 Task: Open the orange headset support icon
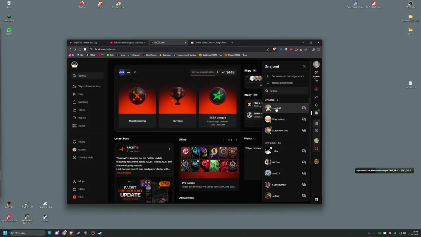[x=316, y=148]
